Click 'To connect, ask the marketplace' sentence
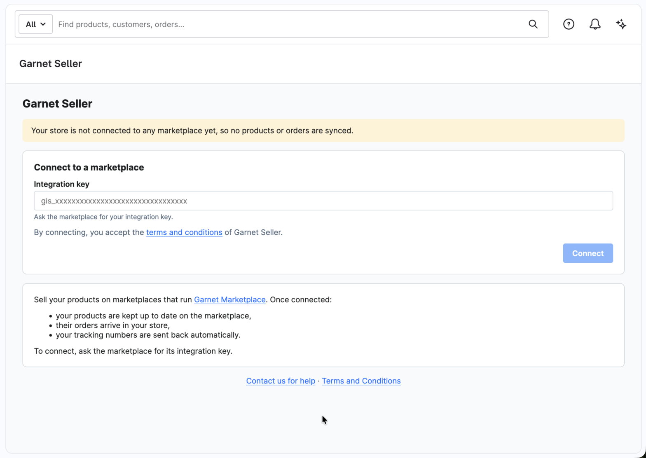The height and width of the screenshot is (458, 646). (133, 351)
